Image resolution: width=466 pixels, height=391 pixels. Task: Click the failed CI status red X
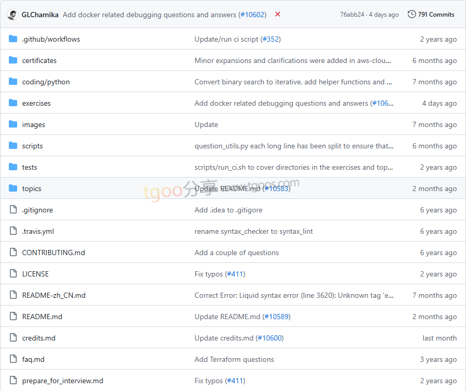click(278, 15)
